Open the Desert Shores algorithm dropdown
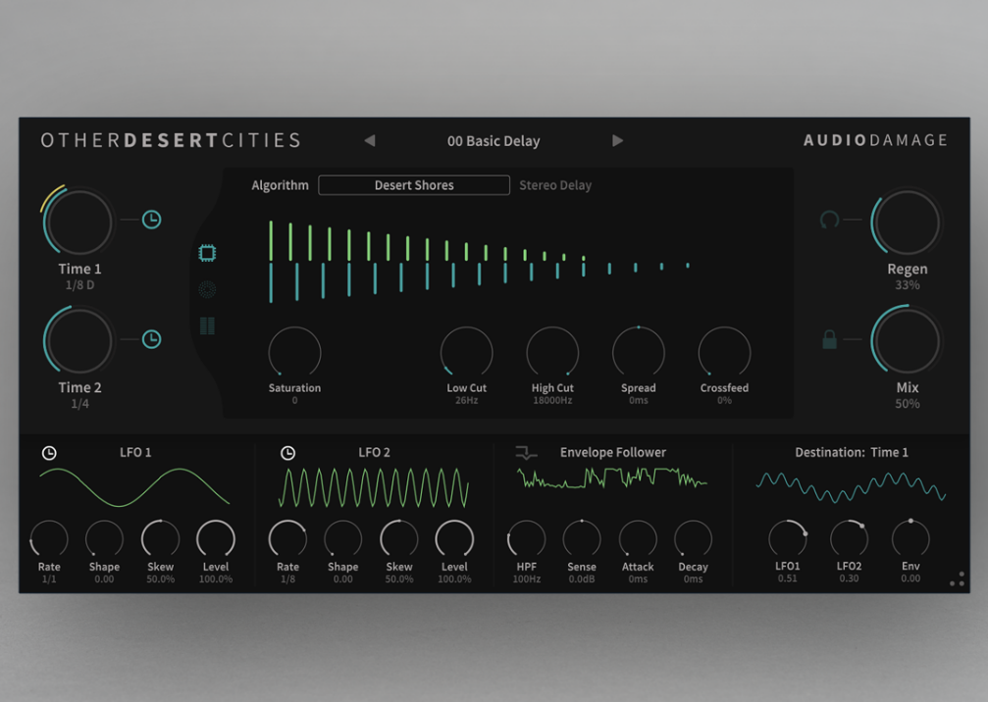 (x=414, y=185)
